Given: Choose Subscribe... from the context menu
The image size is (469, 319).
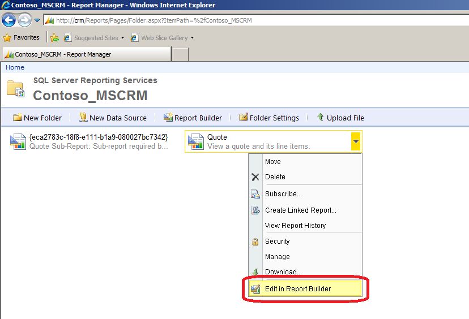Looking at the screenshot, I should point(305,194).
